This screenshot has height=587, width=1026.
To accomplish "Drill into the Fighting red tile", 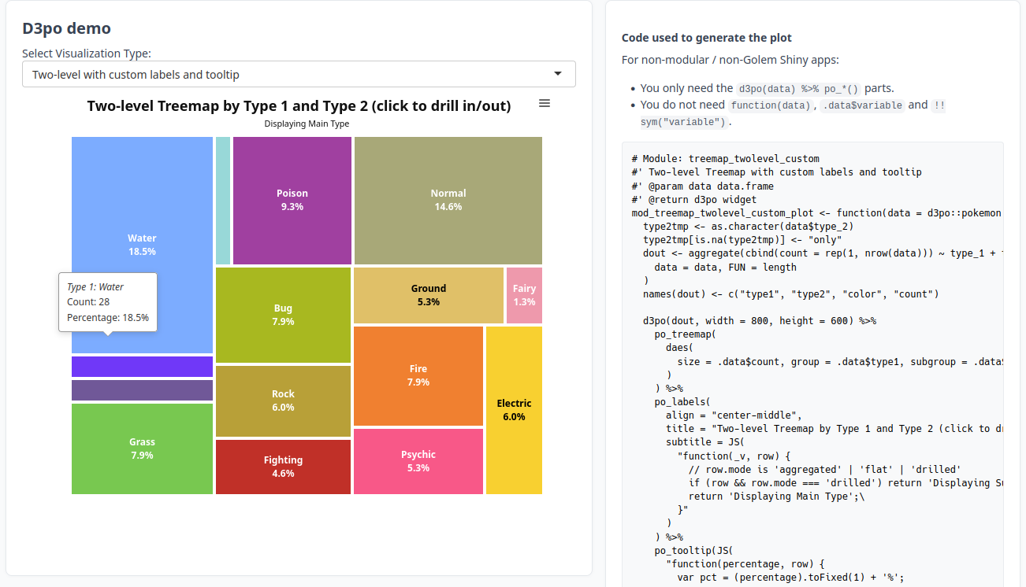I will click(x=283, y=467).
